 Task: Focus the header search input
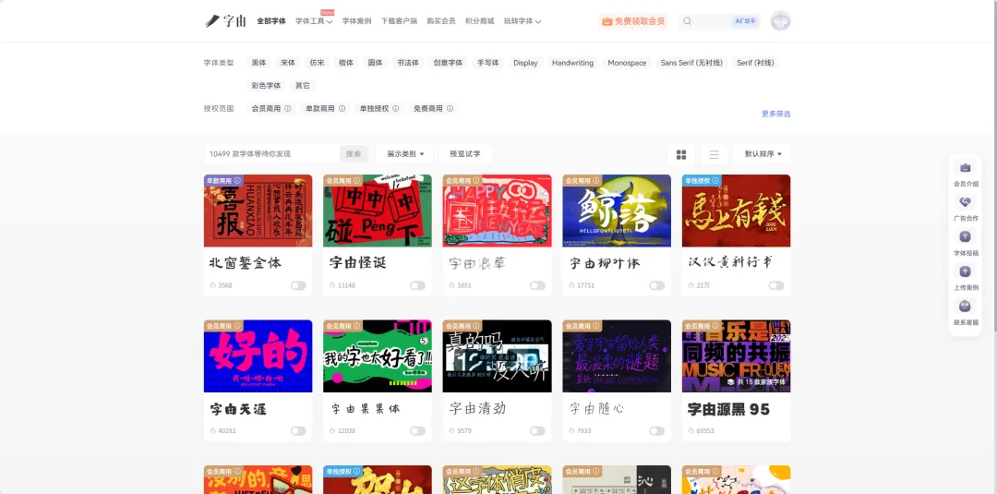point(711,21)
